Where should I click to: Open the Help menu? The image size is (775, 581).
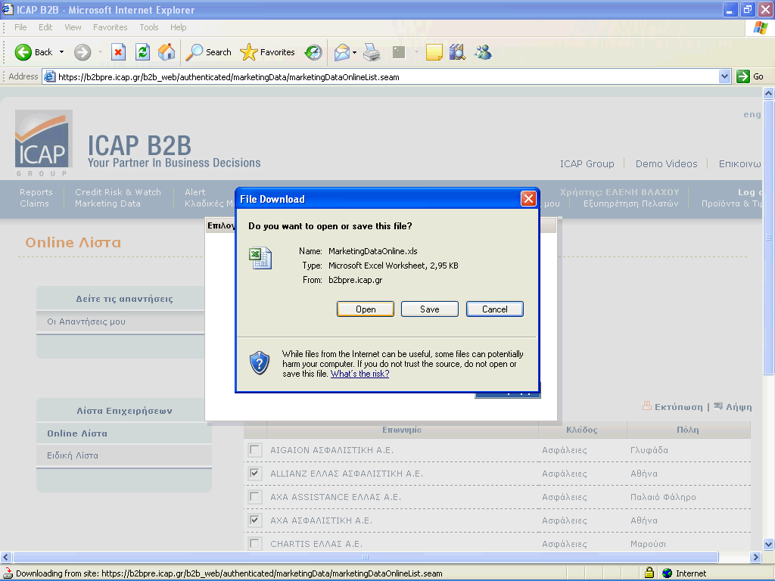click(179, 27)
